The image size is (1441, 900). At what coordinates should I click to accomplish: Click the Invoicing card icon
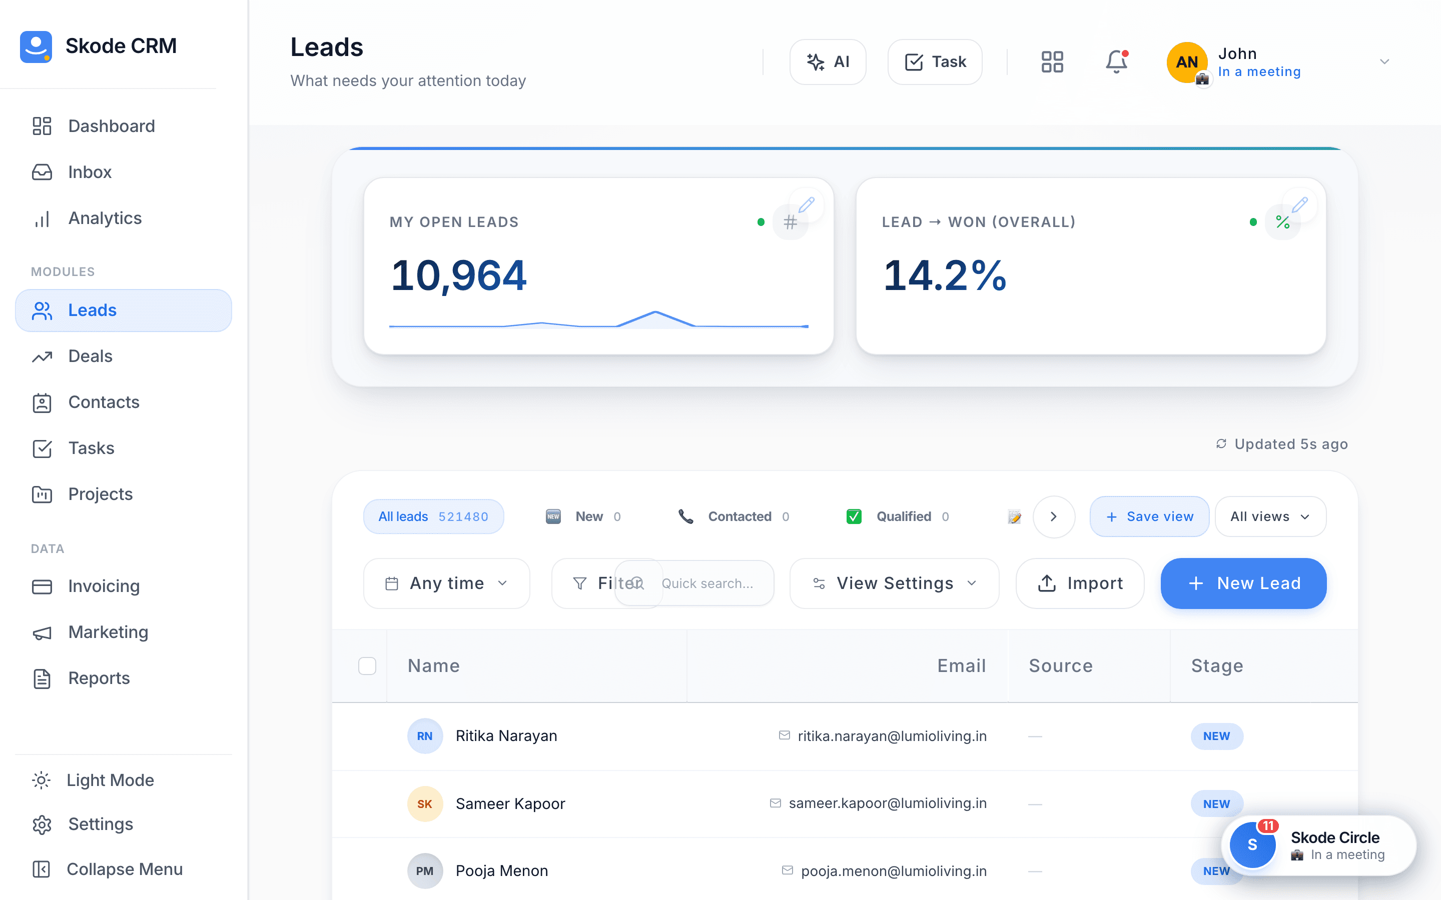[x=42, y=586]
